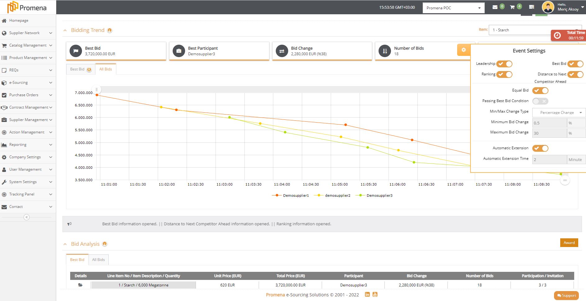This screenshot has width=586, height=301.
Task: Open the YouTube footer icon
Action: (375, 294)
